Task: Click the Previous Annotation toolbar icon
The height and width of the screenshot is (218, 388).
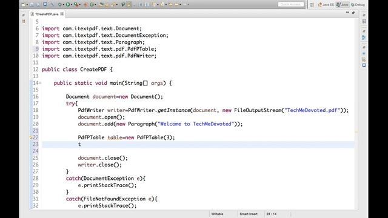Action: coord(162,4)
